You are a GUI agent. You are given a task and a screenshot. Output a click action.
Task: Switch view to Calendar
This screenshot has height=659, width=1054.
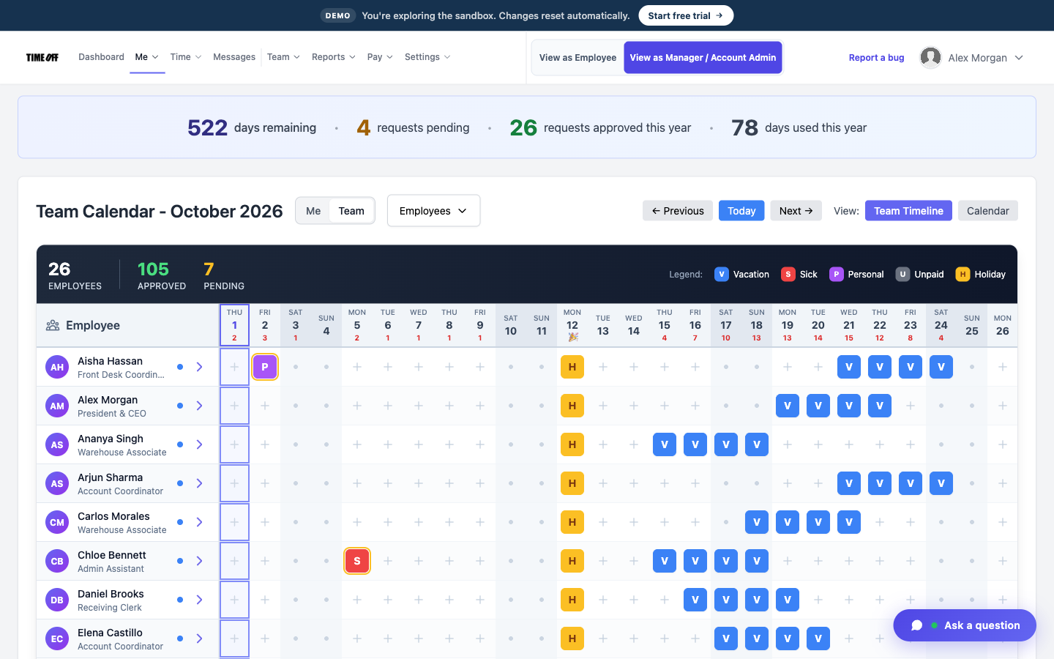987,211
